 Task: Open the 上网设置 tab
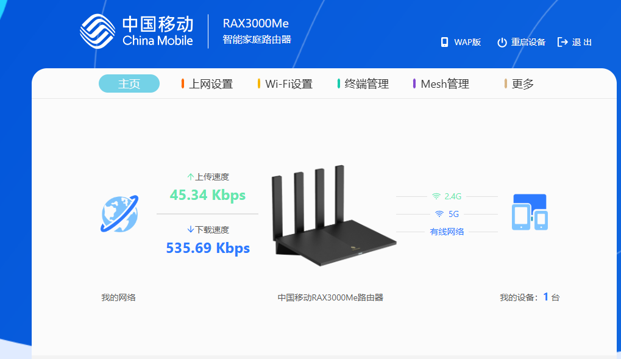(207, 84)
